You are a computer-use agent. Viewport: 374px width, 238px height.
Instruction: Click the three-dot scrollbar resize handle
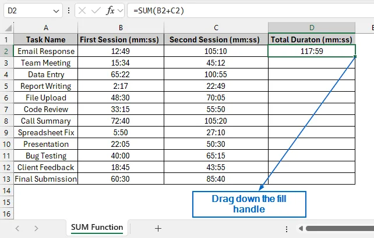287,229
